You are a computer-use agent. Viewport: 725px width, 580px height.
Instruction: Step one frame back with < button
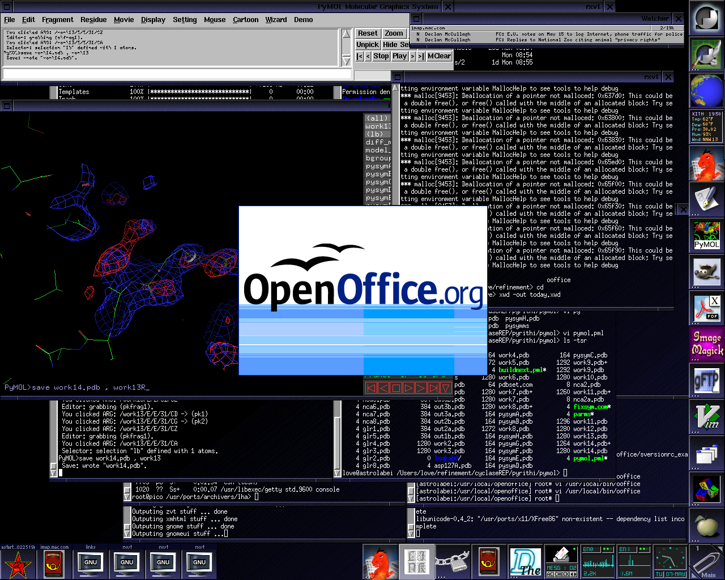pyautogui.click(x=368, y=56)
